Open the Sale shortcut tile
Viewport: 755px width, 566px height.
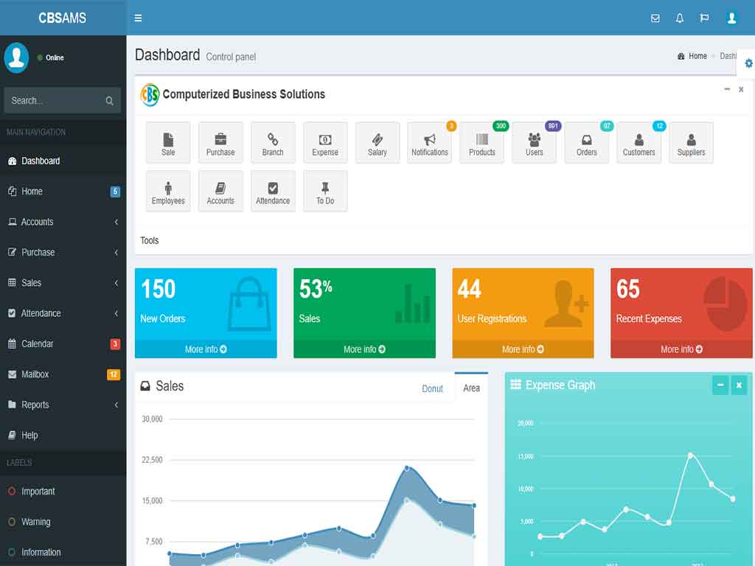(x=168, y=143)
